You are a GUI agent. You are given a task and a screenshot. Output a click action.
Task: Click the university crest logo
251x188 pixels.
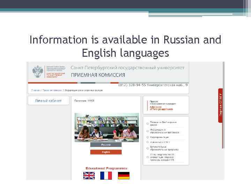[x=38, y=71]
